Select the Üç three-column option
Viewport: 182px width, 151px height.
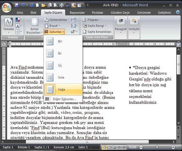point(63,65)
